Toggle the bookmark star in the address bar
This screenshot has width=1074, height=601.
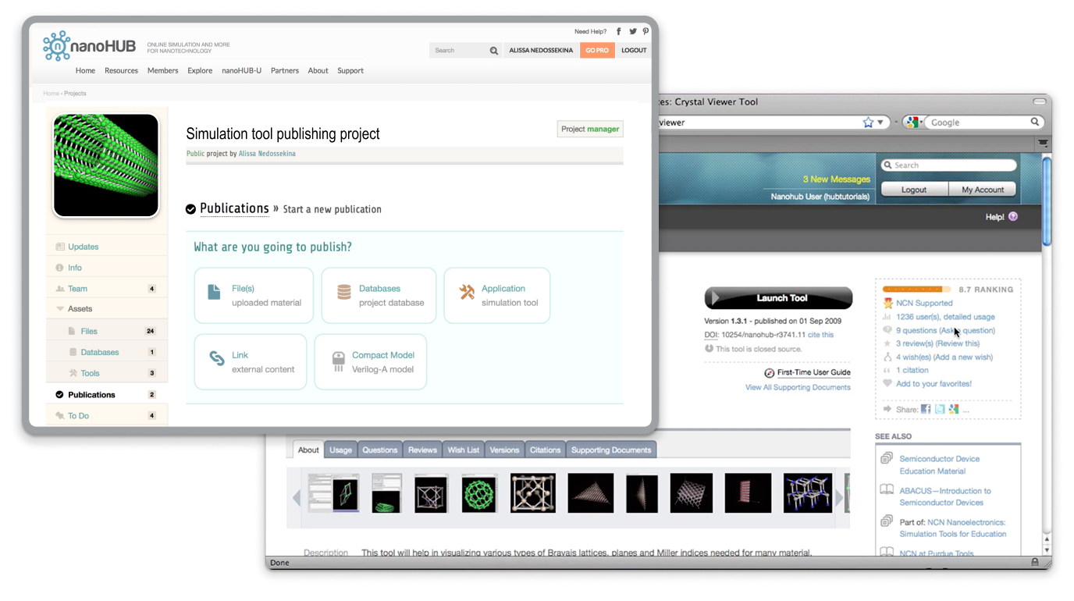[868, 122]
